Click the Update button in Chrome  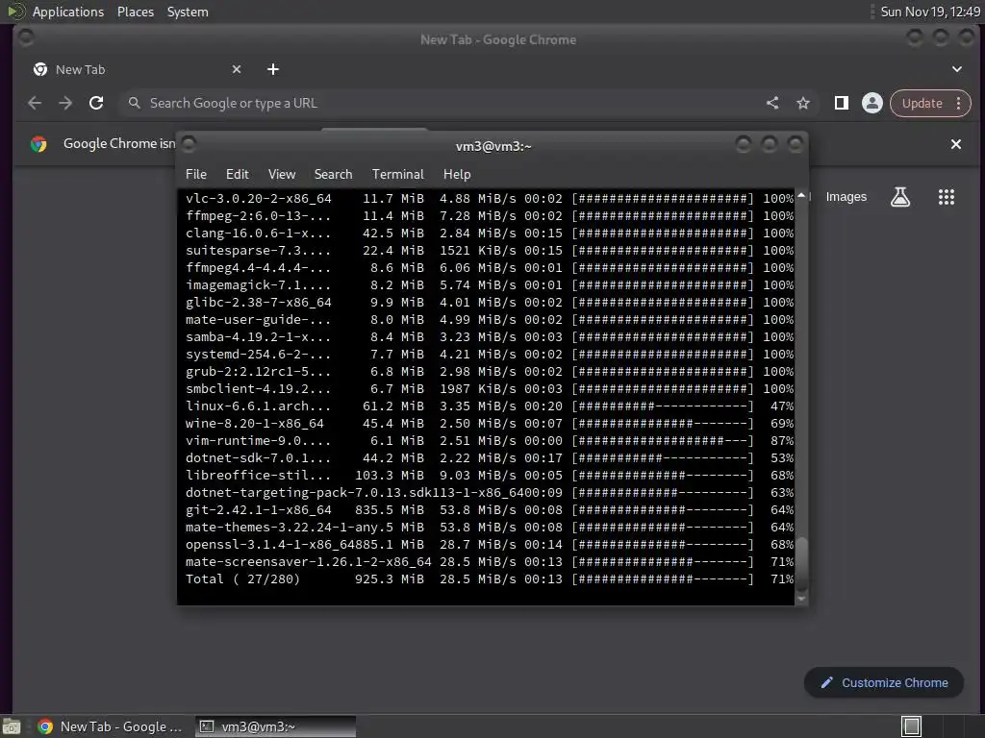[922, 103]
